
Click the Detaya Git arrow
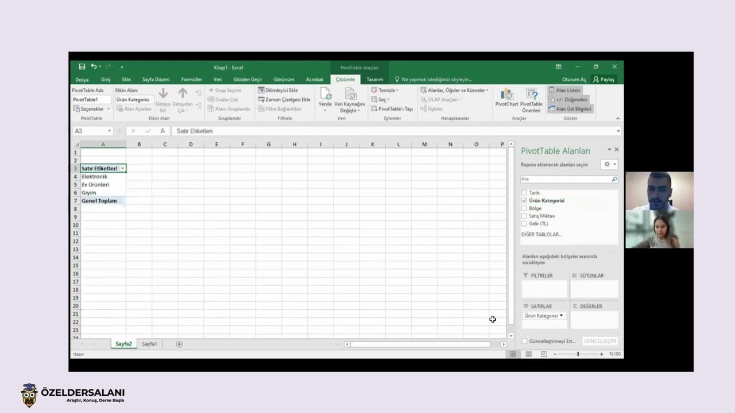point(163,93)
